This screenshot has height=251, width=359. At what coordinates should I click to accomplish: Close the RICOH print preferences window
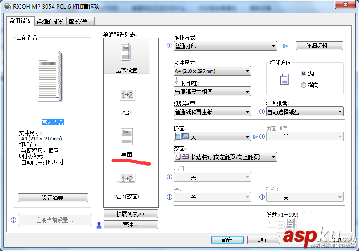[346, 4]
